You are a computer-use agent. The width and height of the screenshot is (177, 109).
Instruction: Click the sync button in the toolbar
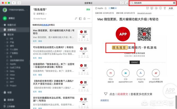pyautogui.click(x=122, y=3)
